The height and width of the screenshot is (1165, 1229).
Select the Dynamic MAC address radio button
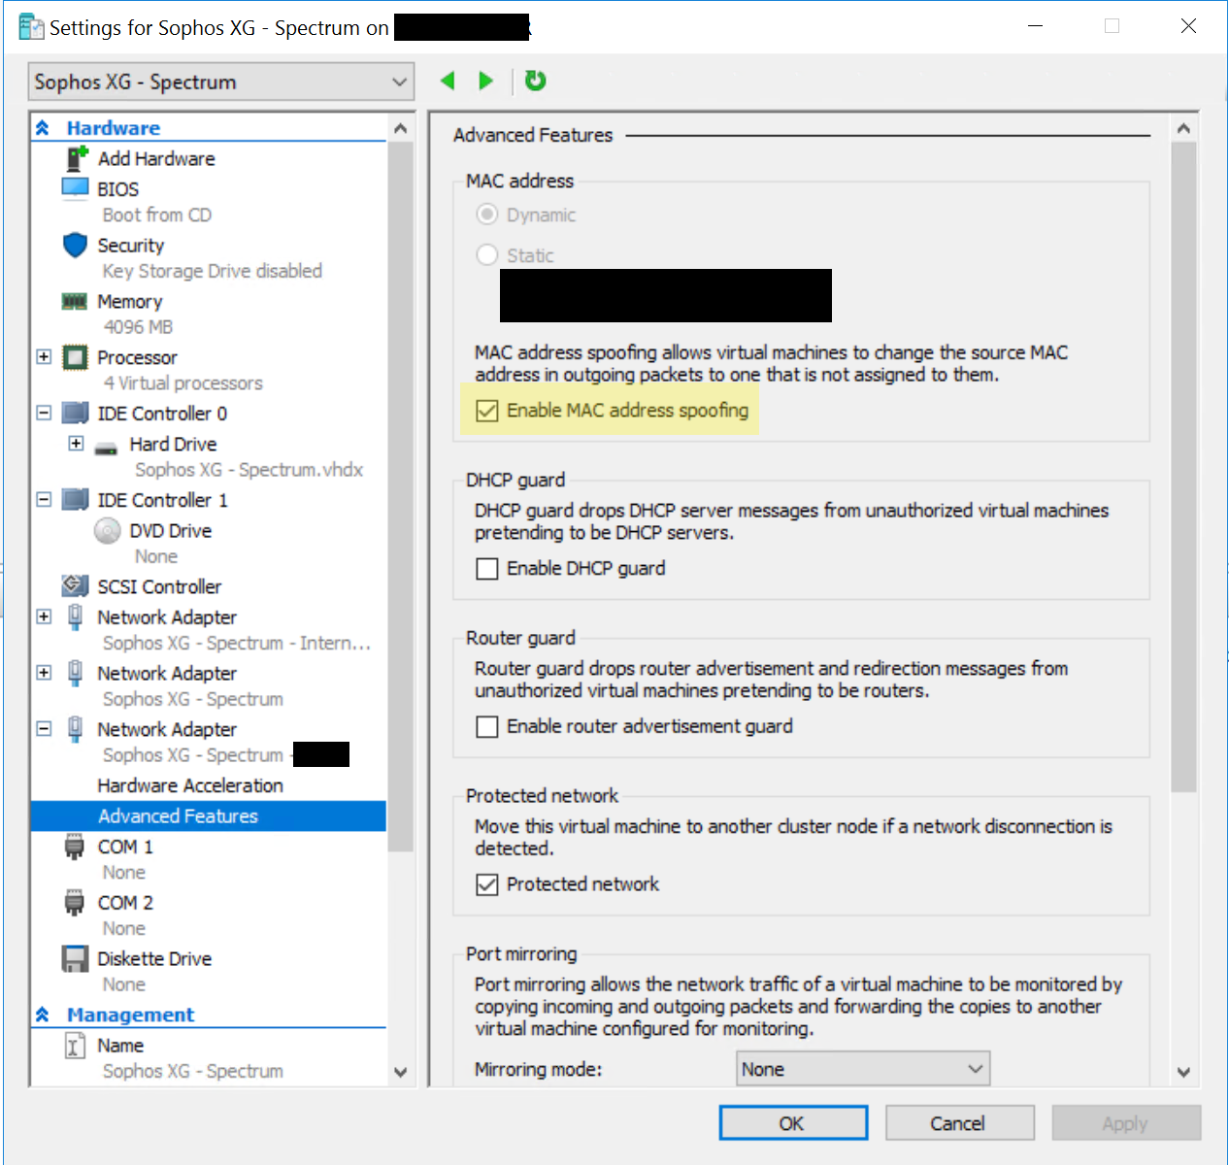pos(487,215)
